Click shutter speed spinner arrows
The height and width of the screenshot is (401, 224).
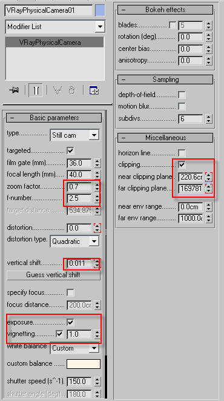click(97, 382)
